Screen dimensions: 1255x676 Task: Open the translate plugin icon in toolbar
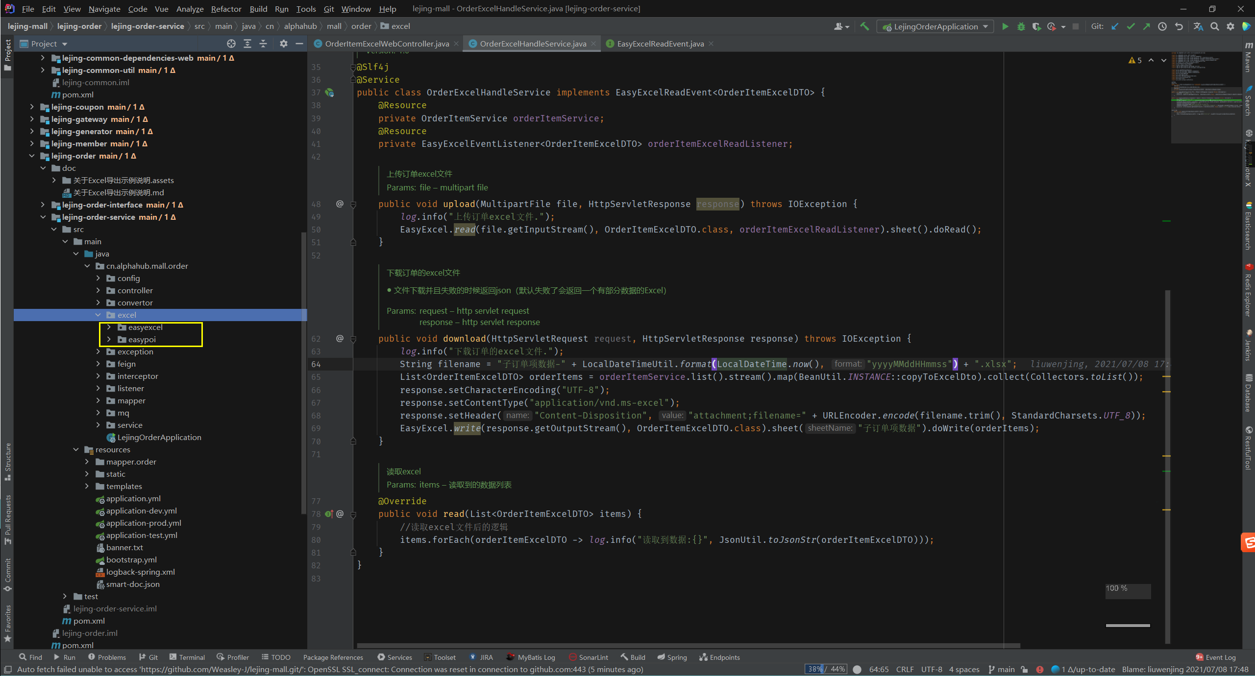pos(1198,26)
